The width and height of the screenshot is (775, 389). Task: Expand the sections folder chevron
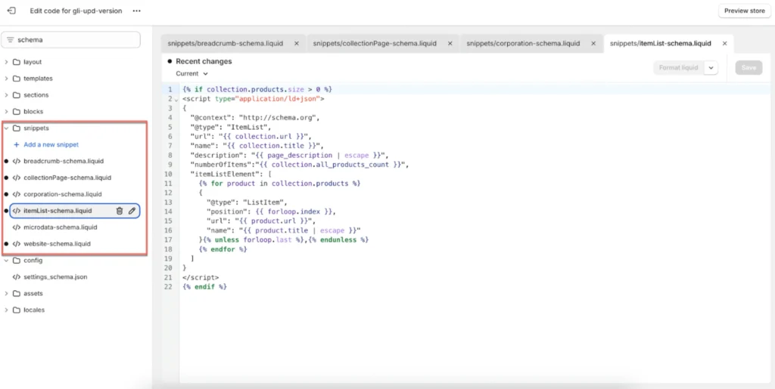6,95
